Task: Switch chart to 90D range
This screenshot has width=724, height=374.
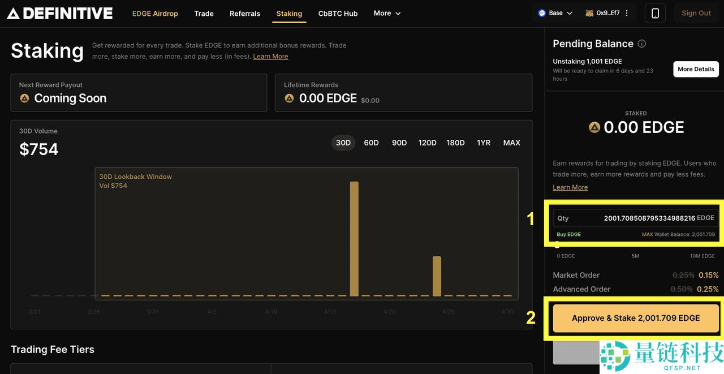Action: [399, 143]
